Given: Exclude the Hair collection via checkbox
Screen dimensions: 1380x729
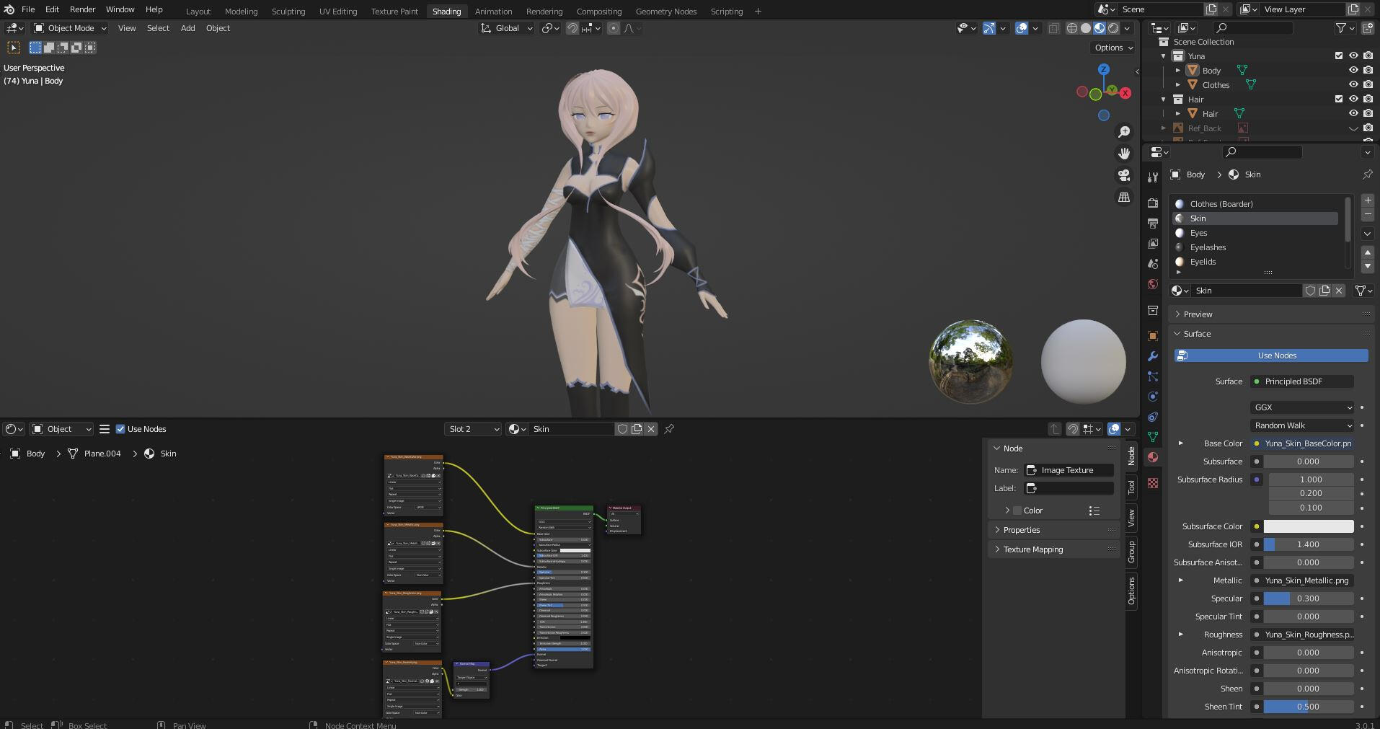Looking at the screenshot, I should tap(1339, 100).
